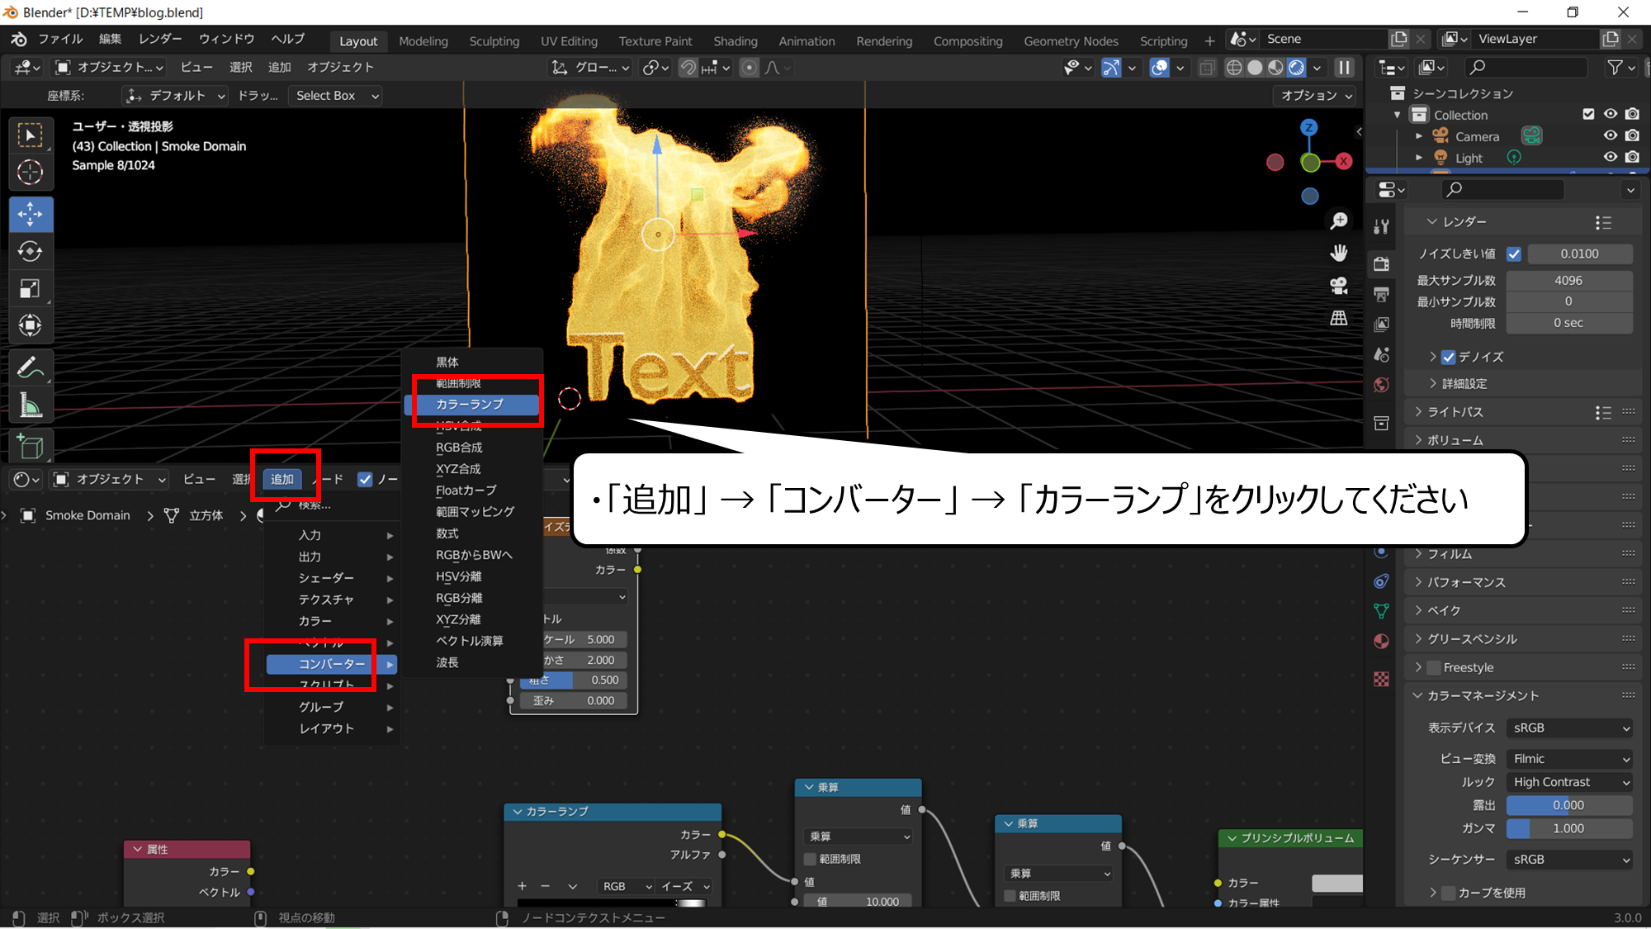Open the Render properties tab icon

[x=1382, y=264]
